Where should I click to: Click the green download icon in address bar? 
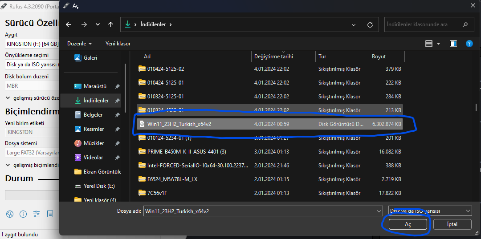[128, 24]
